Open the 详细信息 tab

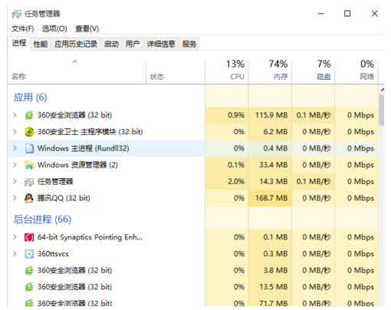click(161, 44)
